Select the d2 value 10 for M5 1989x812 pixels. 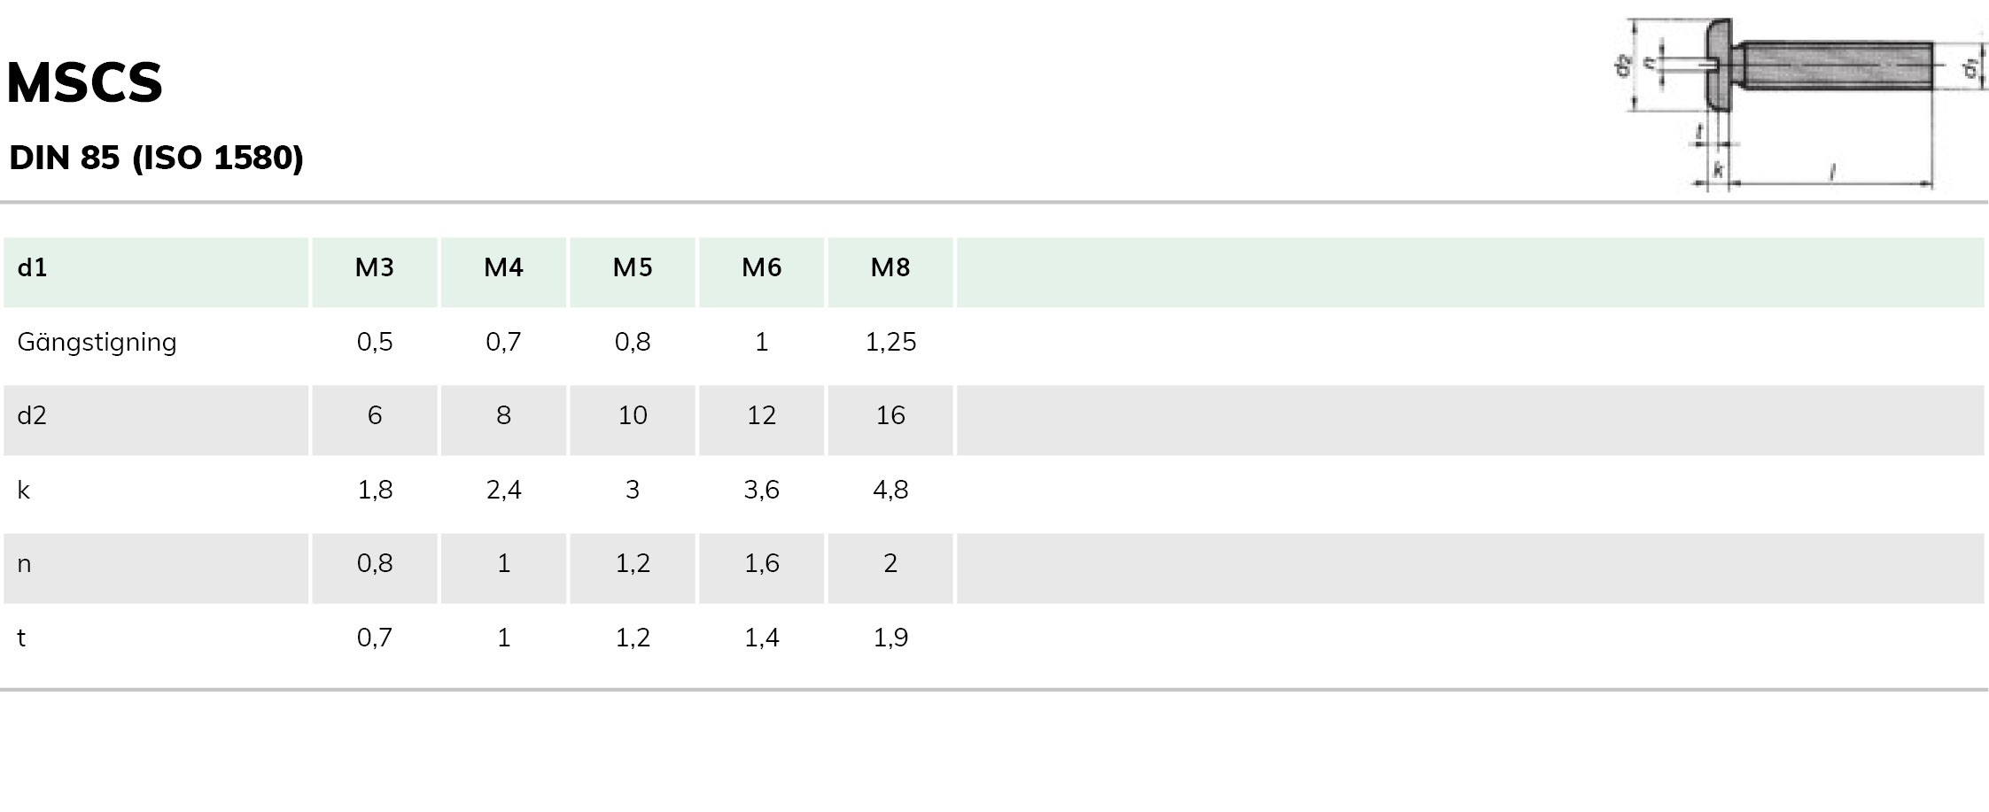coord(633,415)
